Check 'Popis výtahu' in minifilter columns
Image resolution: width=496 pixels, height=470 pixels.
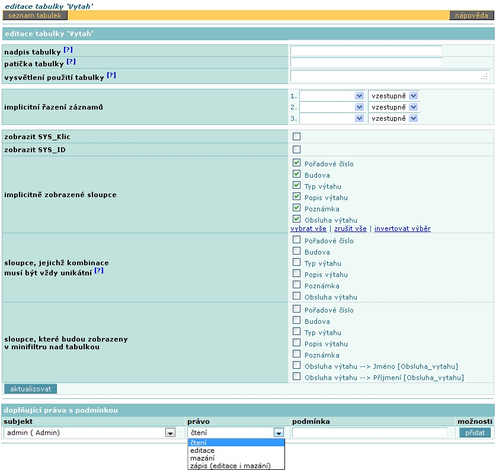[296, 343]
